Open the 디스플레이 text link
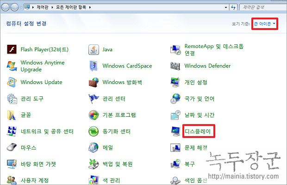 coord(198,131)
